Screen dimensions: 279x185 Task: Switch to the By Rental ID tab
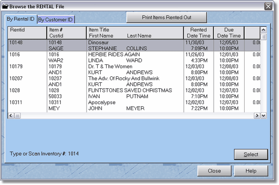pos(20,19)
